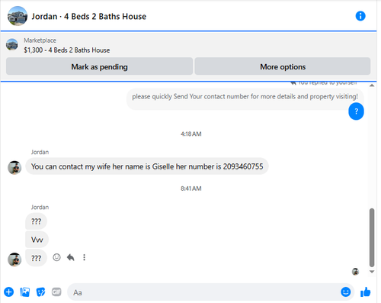Screen dimensions: 381x303
Task: Click the 'Jordan' sender name above the wife contact message
Action: [40, 152]
